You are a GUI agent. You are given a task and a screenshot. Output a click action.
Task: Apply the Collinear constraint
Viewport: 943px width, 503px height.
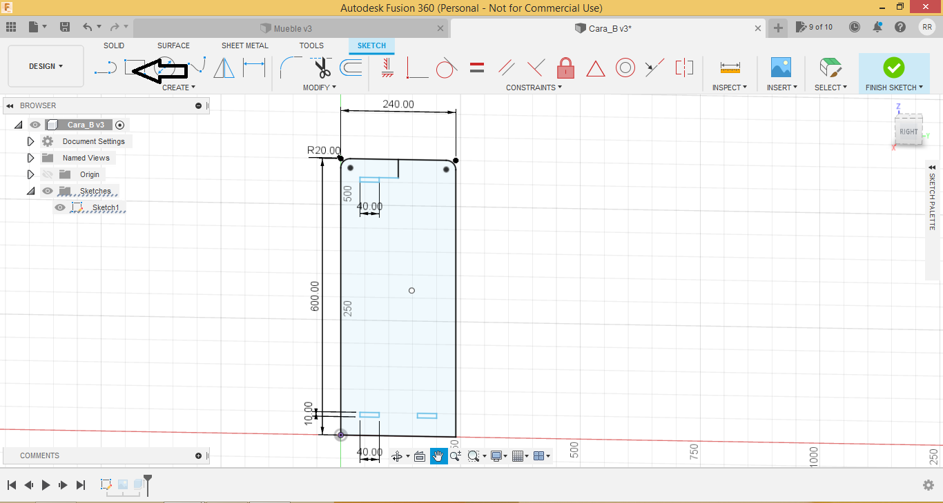click(654, 68)
